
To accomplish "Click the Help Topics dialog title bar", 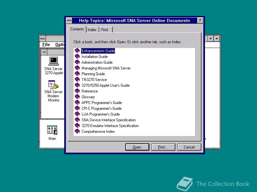I will [134, 20].
